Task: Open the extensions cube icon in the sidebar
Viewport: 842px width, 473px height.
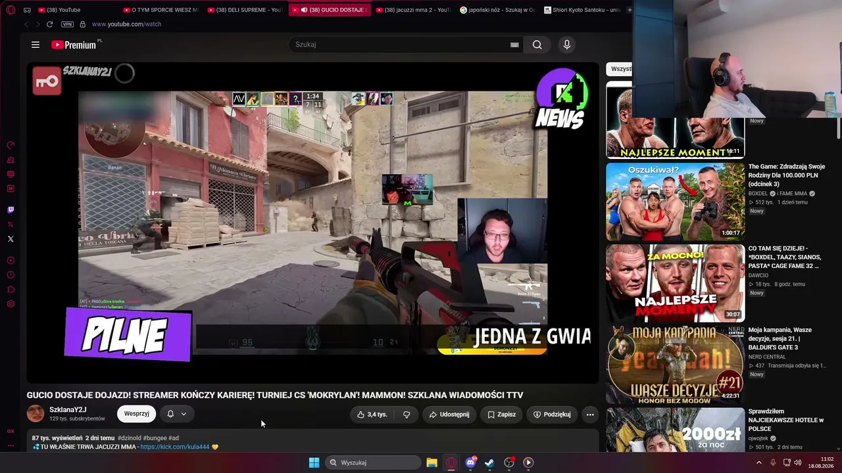Action: coord(11,290)
